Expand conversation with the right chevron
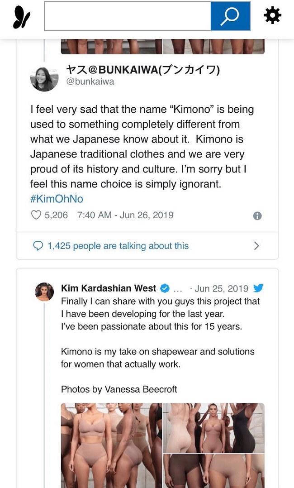The image size is (294, 488). tap(256, 246)
